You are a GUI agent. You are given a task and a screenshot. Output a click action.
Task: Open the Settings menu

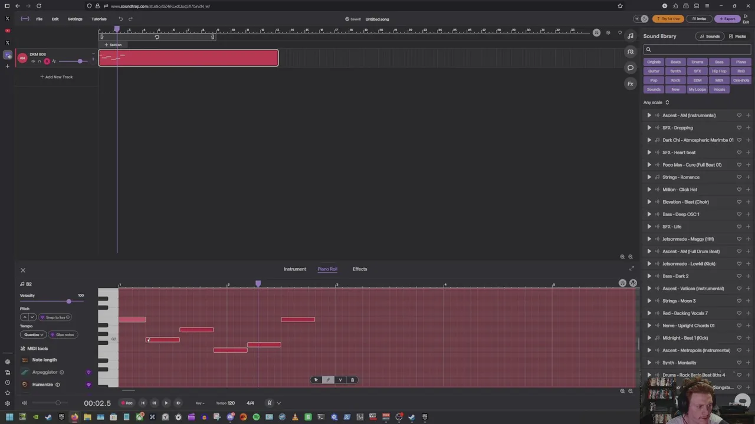click(x=75, y=19)
